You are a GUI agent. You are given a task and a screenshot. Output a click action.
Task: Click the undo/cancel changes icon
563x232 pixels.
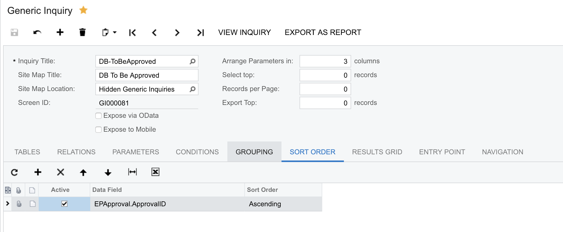37,32
